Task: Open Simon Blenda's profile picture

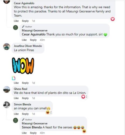Action: 7,105
